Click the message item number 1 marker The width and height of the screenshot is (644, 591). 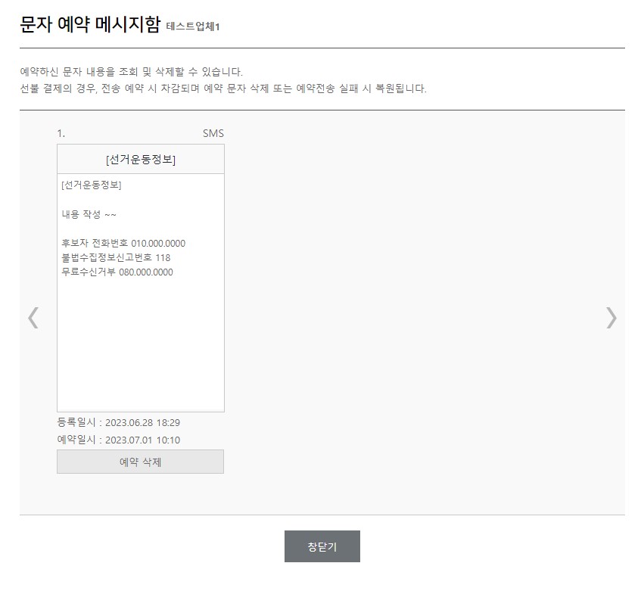(60, 133)
